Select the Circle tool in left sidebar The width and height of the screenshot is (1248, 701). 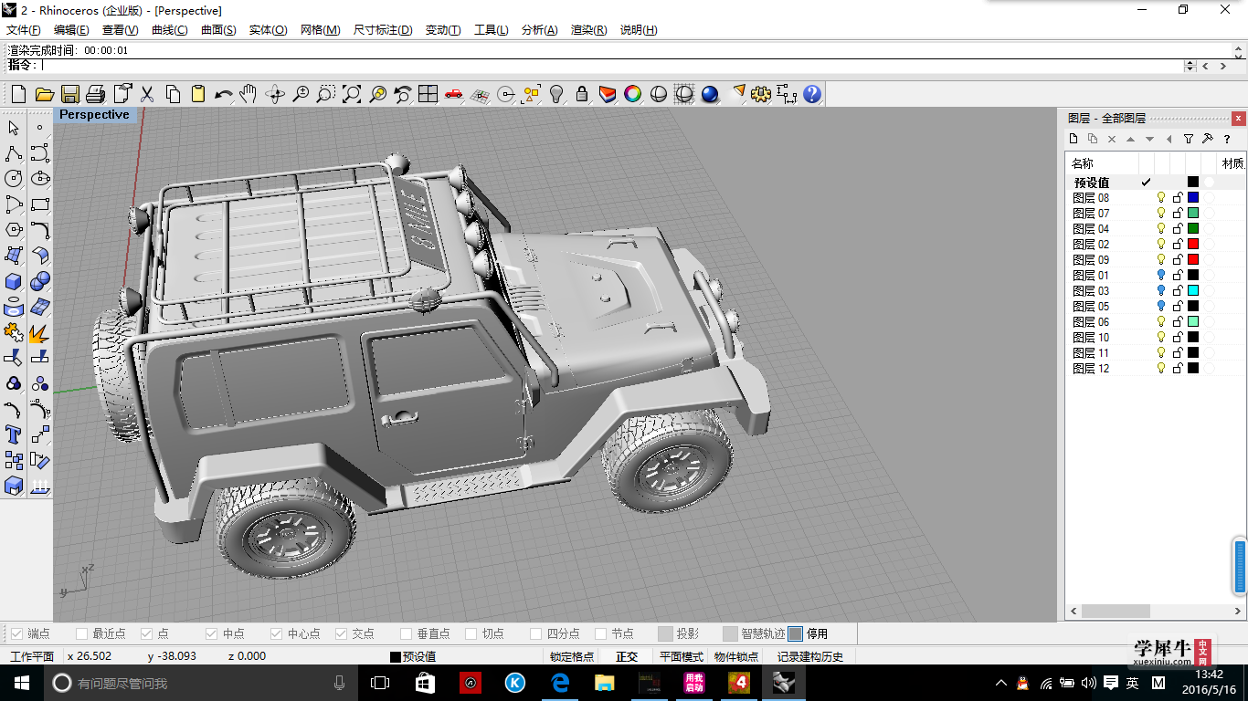[14, 179]
